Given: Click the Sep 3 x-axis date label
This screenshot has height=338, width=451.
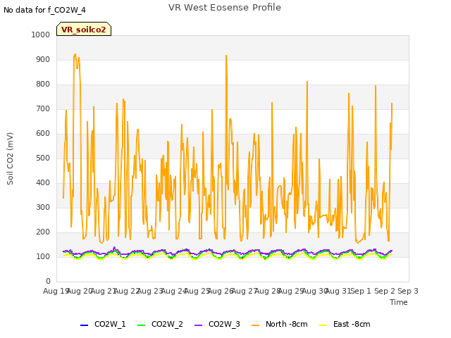Looking at the screenshot, I should [408, 291].
